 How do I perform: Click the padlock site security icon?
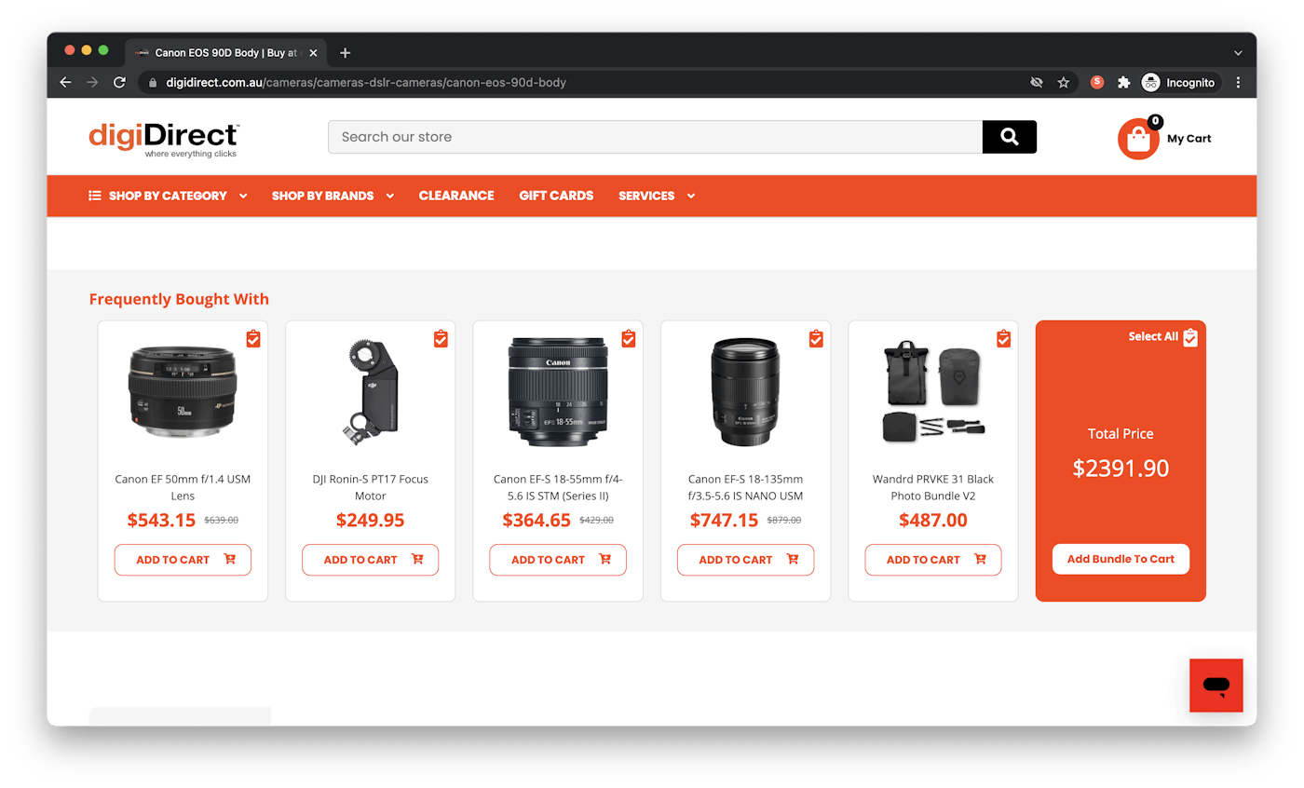154,82
